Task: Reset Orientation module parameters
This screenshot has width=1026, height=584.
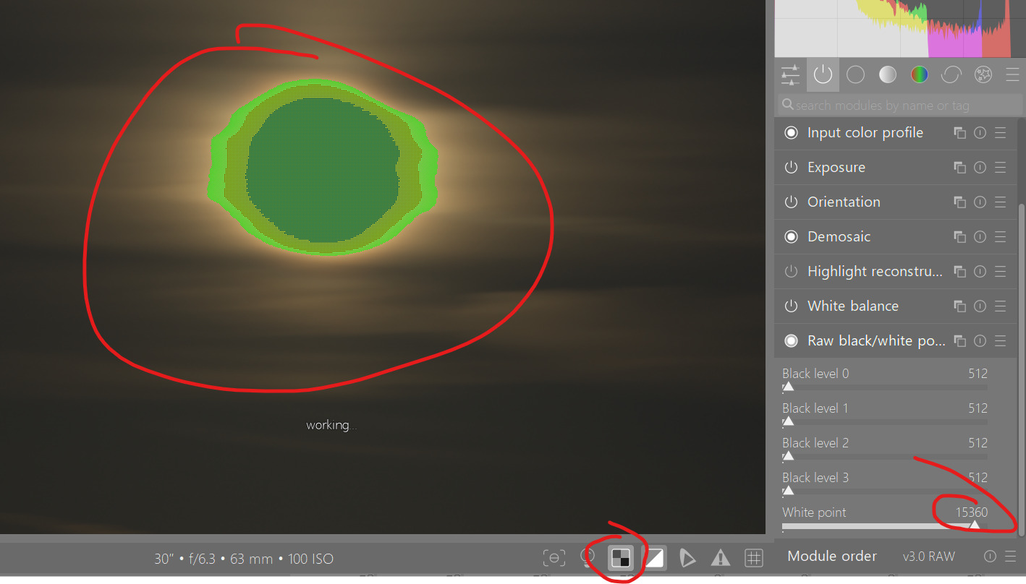Action: pos(980,202)
